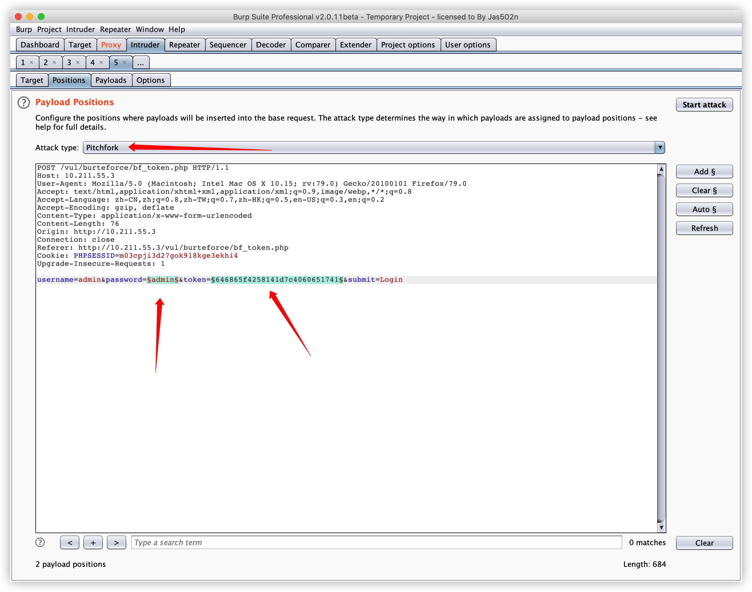Click the scrollbar down arrow in request editor
752x592 pixels.
click(661, 527)
